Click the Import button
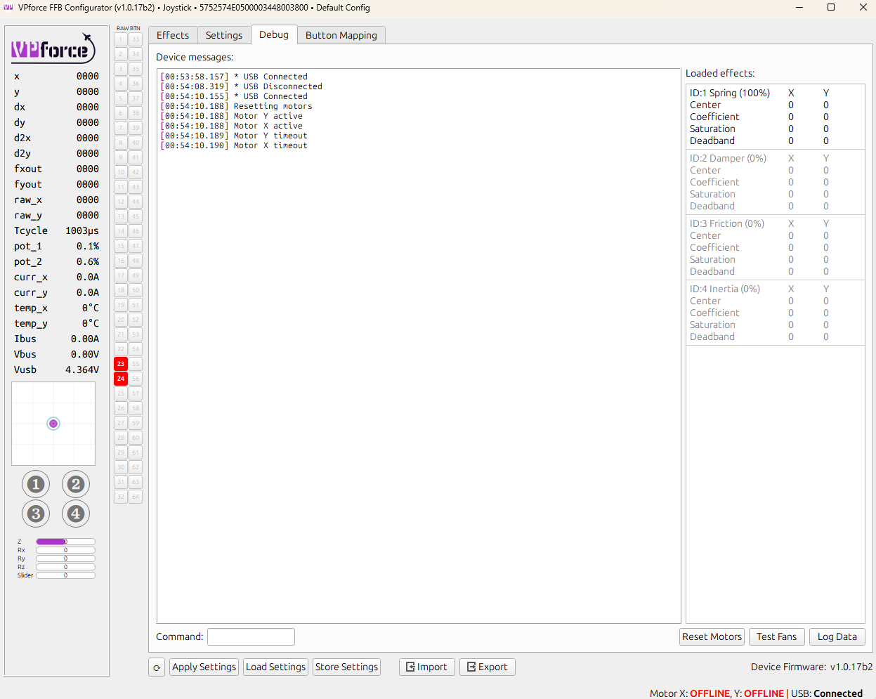The height and width of the screenshot is (699, 876). (427, 667)
